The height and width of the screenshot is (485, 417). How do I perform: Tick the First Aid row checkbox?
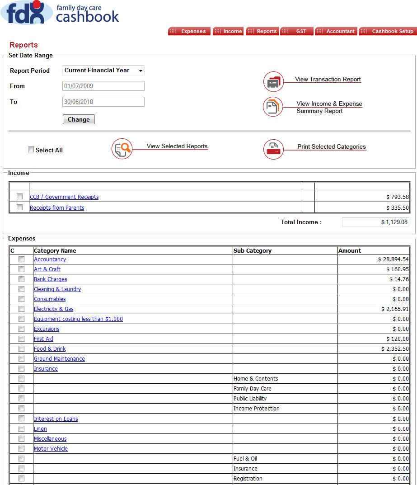click(x=21, y=339)
